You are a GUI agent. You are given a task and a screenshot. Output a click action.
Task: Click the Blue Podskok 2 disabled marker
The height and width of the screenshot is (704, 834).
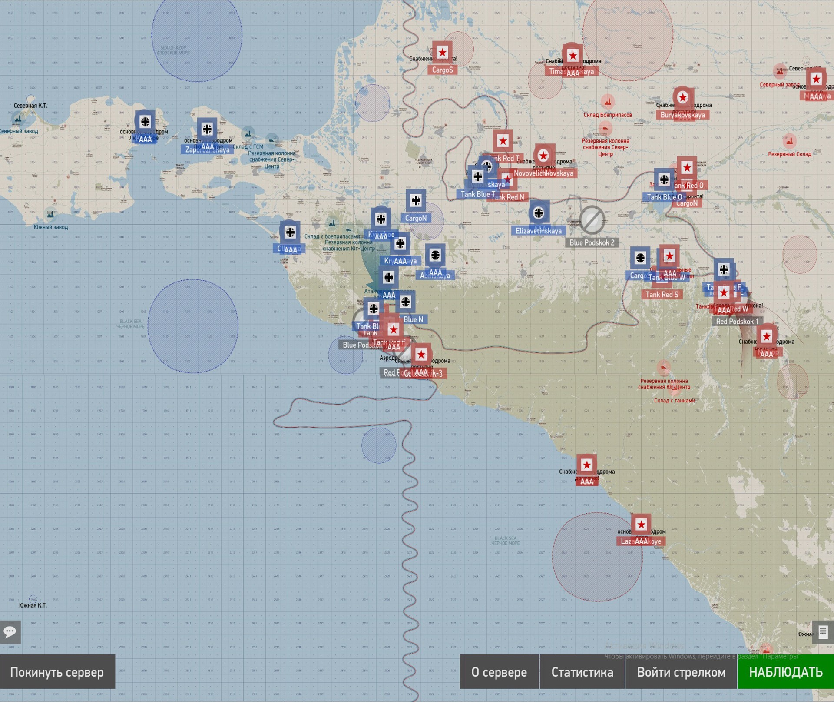pyautogui.click(x=592, y=220)
